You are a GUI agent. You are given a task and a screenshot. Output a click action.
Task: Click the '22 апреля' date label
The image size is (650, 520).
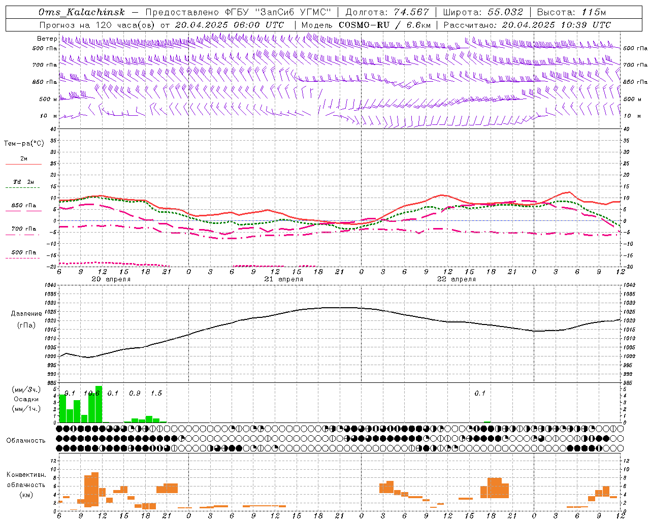[457, 279]
